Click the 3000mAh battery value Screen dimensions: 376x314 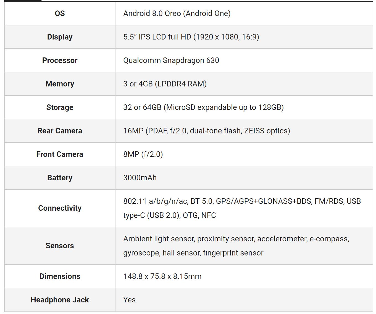click(140, 178)
